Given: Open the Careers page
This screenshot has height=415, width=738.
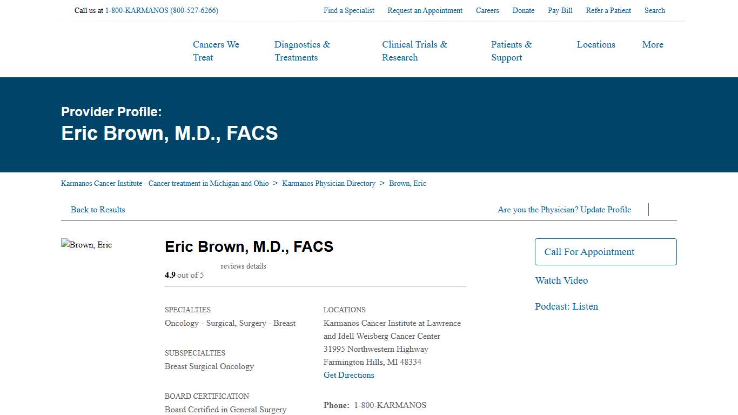Looking at the screenshot, I should pos(487,10).
